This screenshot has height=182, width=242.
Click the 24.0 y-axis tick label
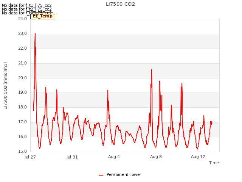[23, 19]
